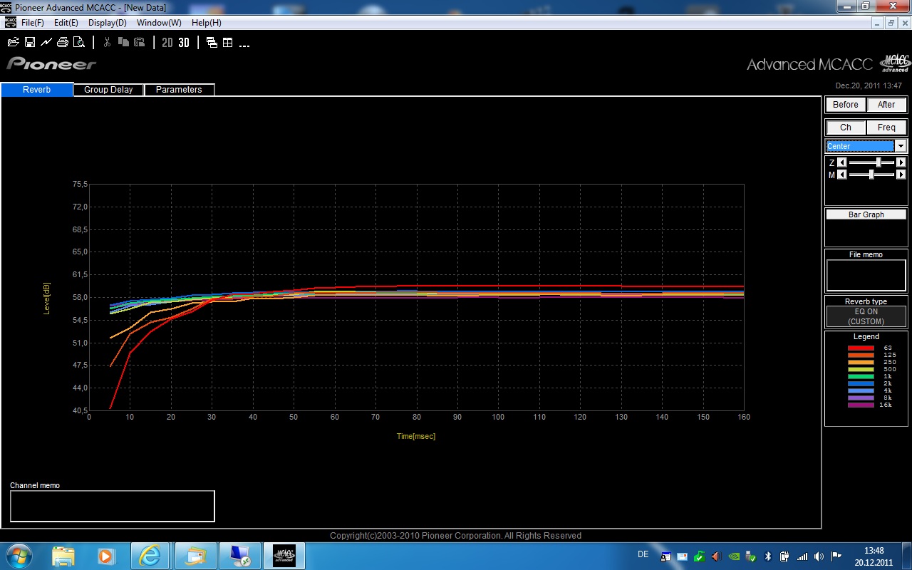Print the graph with the printer icon

click(63, 43)
